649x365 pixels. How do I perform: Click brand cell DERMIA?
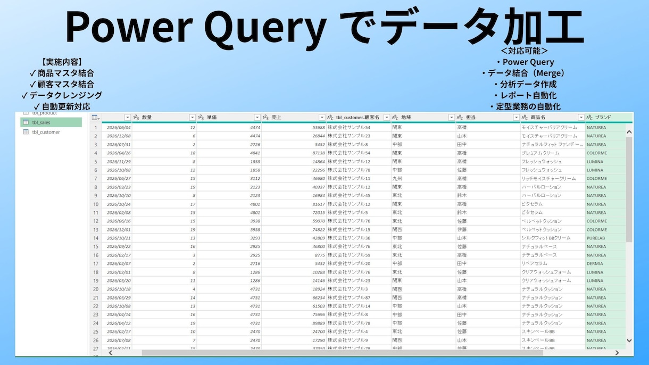[605, 264]
